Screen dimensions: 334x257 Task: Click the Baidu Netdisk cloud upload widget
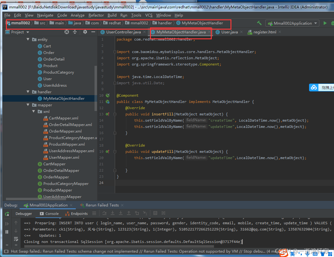(x=322, y=87)
